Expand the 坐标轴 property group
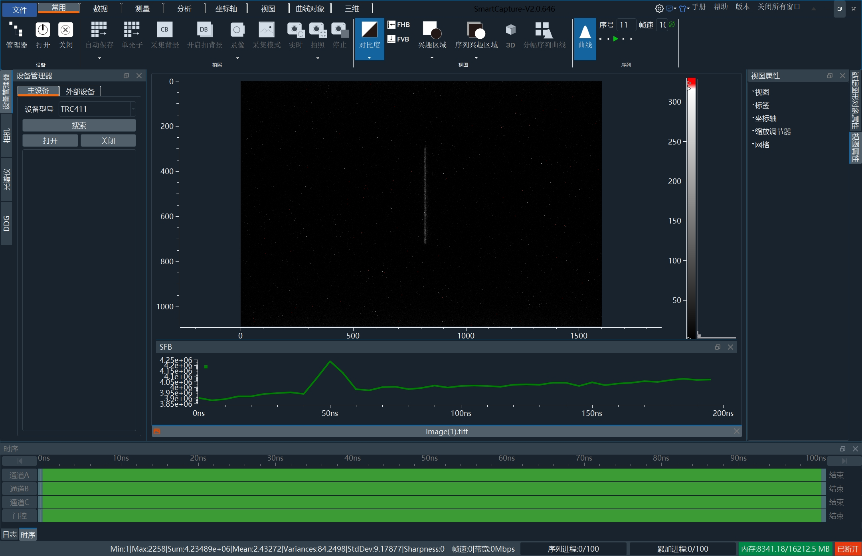The height and width of the screenshot is (556, 862). [765, 119]
